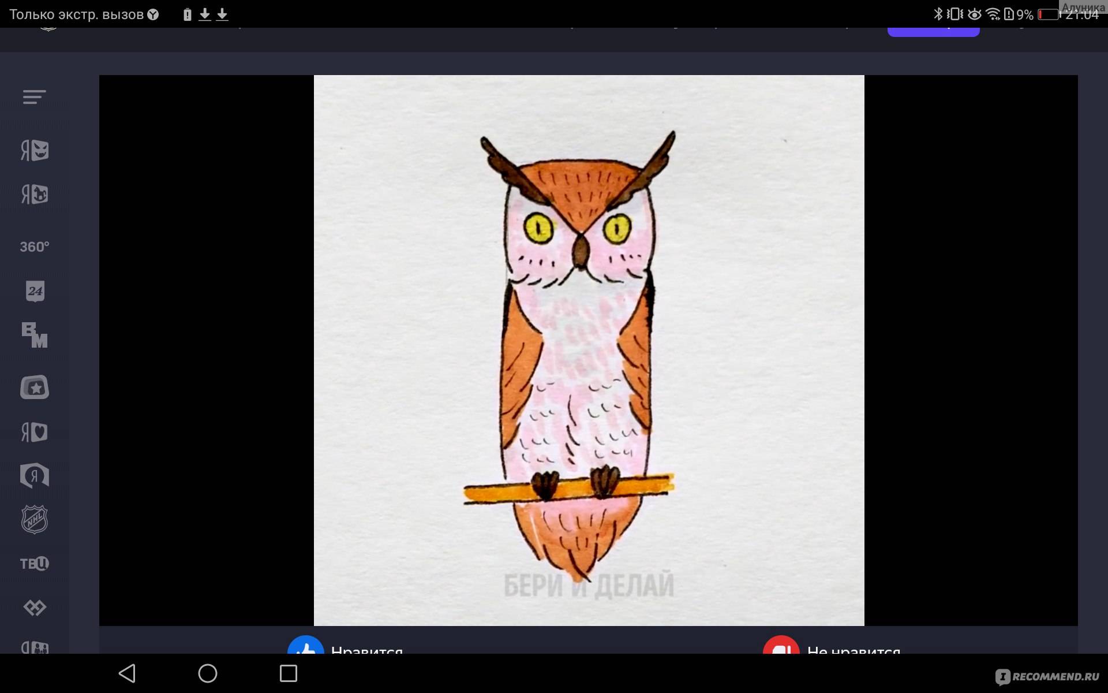Open the Ya heart channel icon
Viewport: 1108px width, 693px height.
34,432
